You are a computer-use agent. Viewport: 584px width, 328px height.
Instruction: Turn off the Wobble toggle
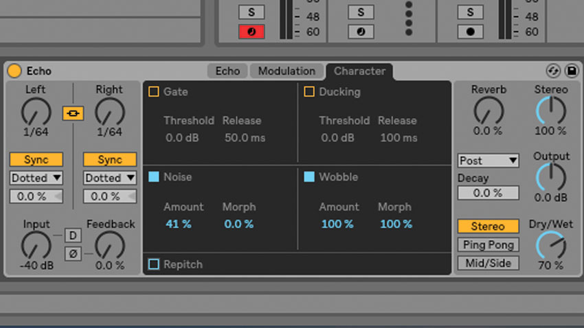(309, 176)
